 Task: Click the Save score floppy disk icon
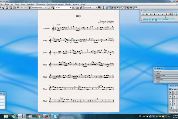pos(7,8)
